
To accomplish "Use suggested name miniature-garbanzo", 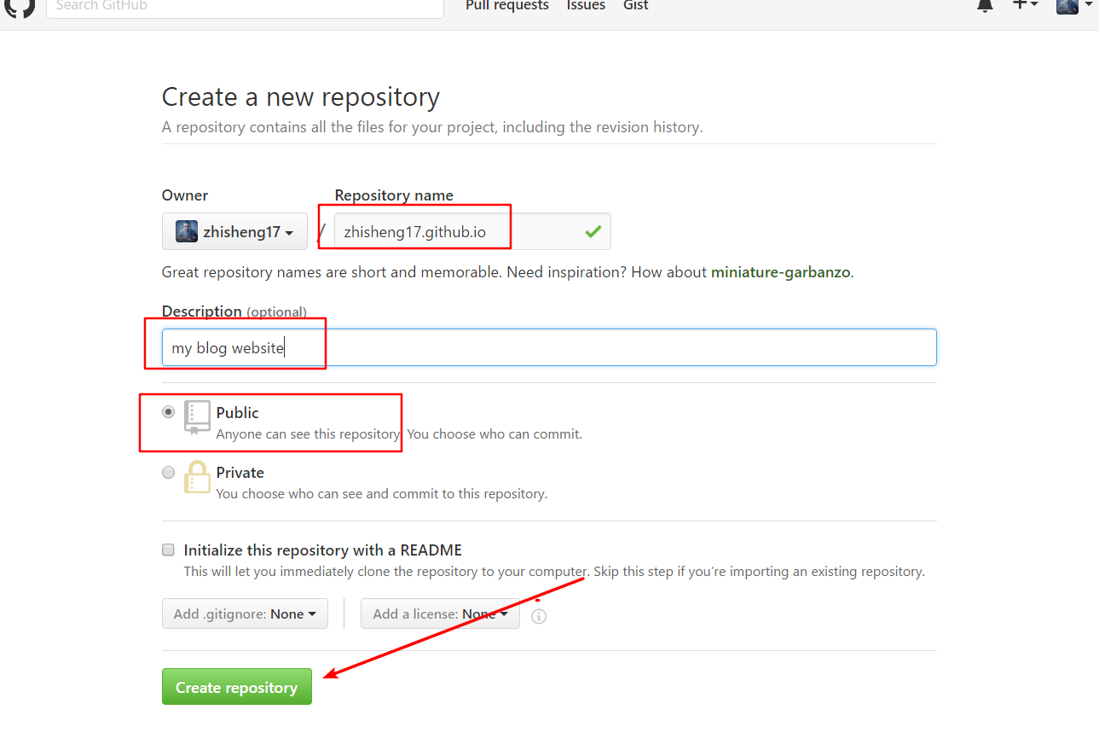I will [x=781, y=272].
